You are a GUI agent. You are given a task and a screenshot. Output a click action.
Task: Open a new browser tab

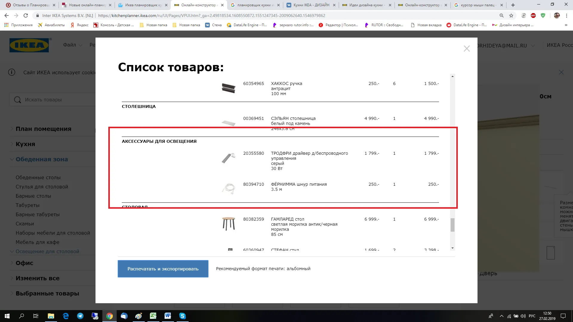tap(513, 5)
